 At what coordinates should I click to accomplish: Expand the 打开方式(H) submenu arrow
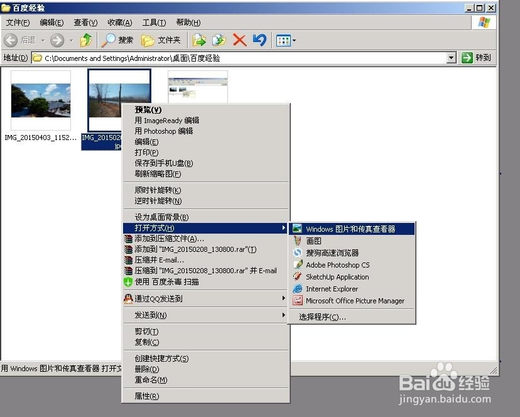pyautogui.click(x=283, y=227)
